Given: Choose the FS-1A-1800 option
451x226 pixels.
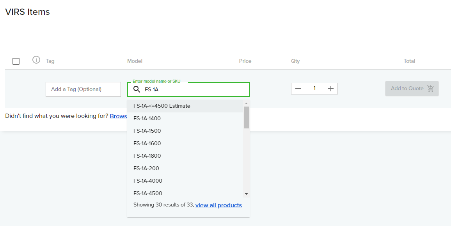Looking at the screenshot, I should [147, 156].
